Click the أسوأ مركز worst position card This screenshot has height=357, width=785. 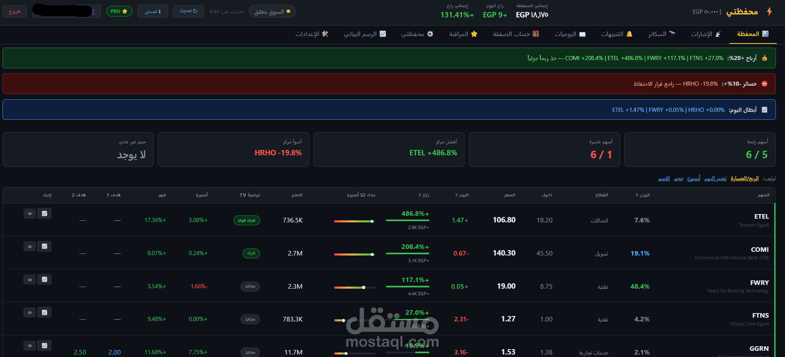234,150
